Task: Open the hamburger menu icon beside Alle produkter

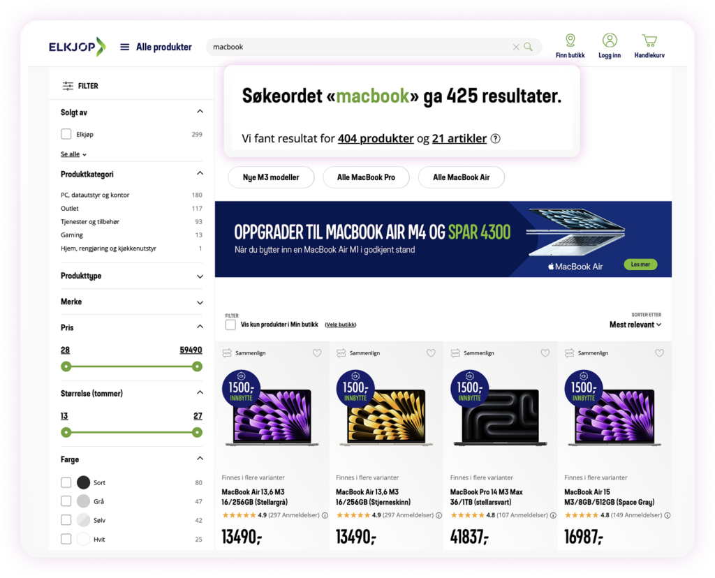Action: (124, 47)
